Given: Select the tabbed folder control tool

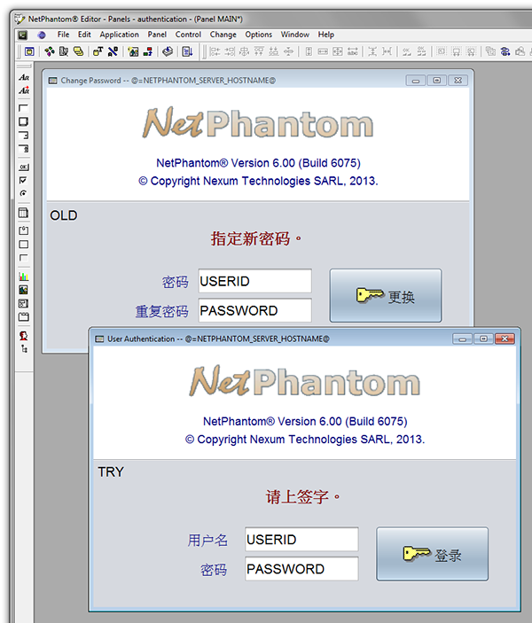Looking at the screenshot, I should [x=24, y=316].
